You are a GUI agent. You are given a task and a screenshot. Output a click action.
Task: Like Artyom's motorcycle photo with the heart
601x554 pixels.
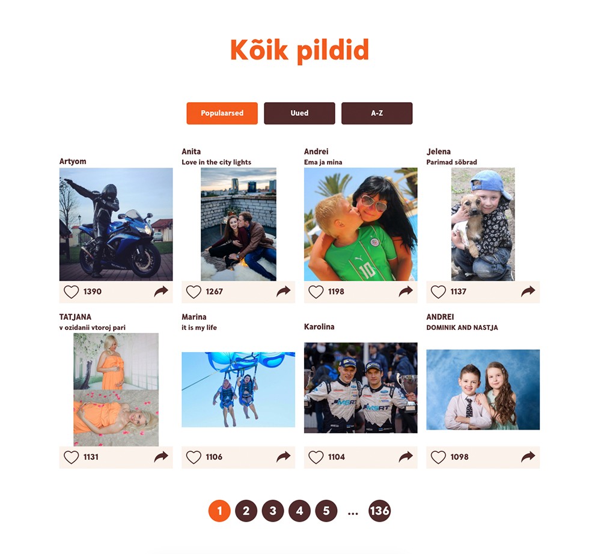pyautogui.click(x=72, y=292)
